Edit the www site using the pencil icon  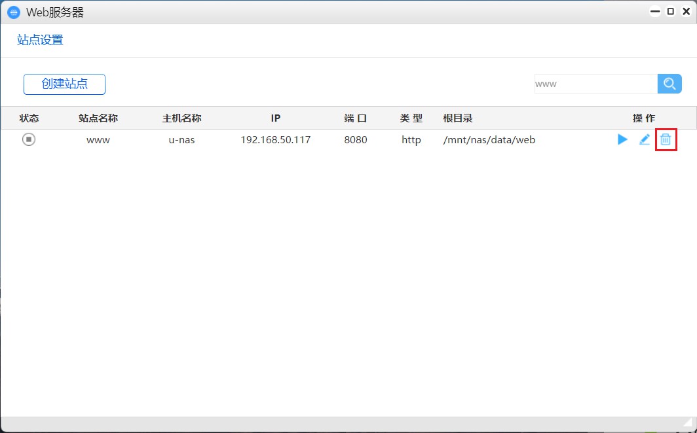(644, 139)
